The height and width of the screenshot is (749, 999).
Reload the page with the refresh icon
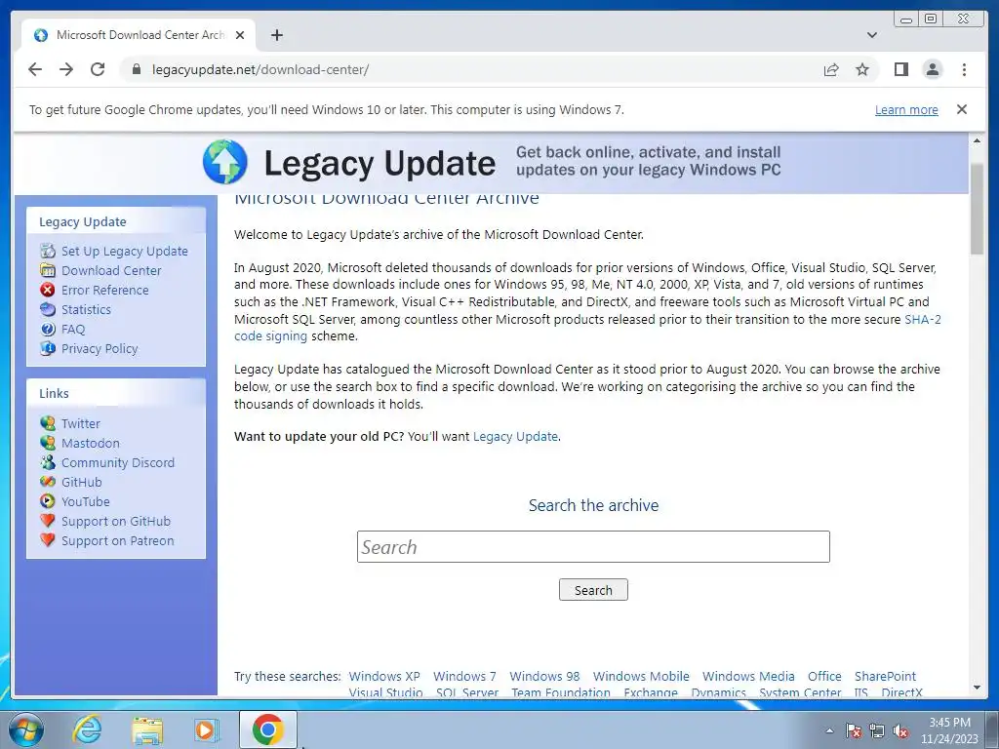[x=98, y=69]
